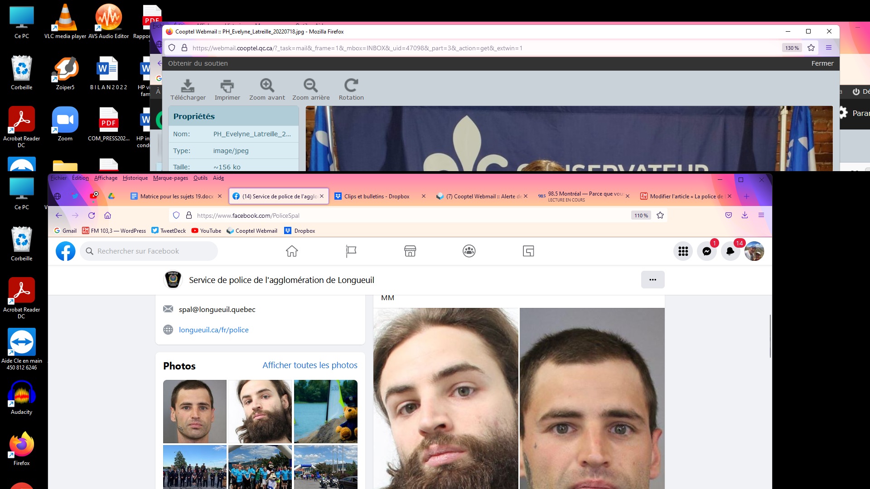Click the Rotation icon
This screenshot has width=870, height=489.
coord(351,86)
